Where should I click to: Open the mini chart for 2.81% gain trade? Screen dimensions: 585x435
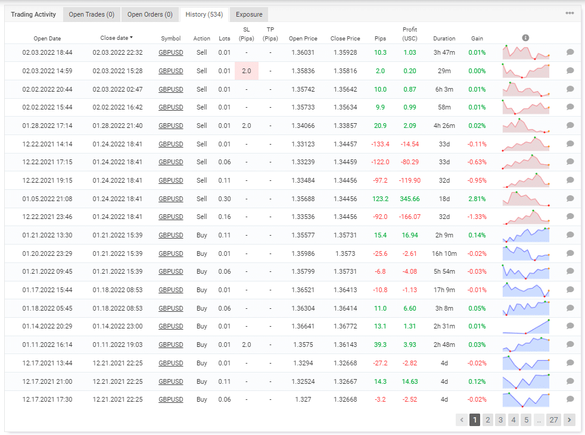coord(526,198)
